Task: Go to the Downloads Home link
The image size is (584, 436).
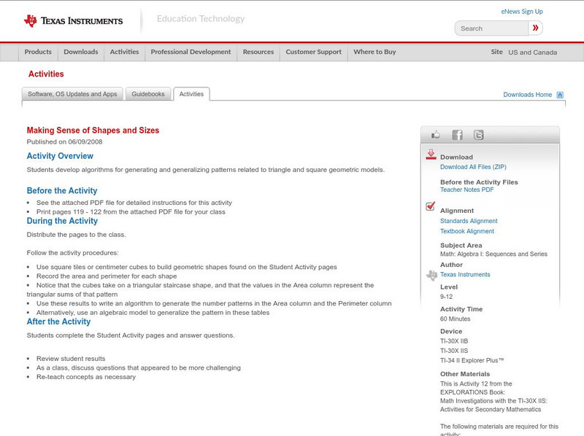Action: [527, 95]
